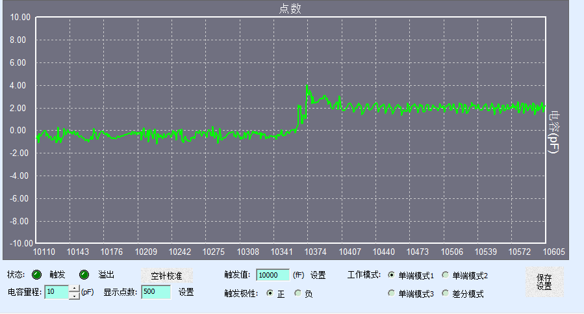
Task: Click 设置 next to 触发值
Action: (318, 275)
